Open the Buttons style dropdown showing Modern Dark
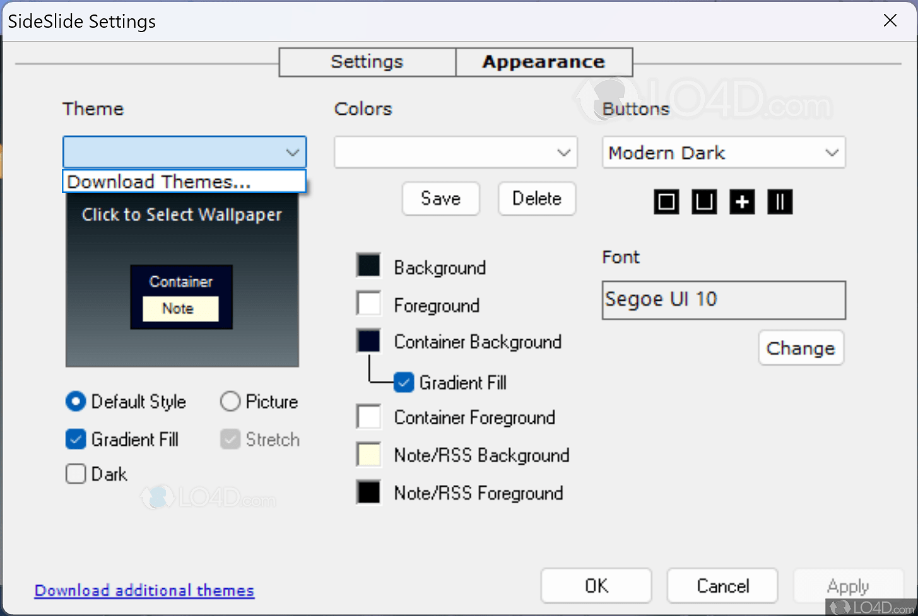 coord(724,152)
